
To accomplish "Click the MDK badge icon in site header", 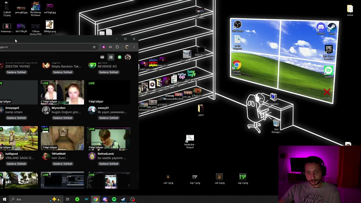I will (102, 57).
